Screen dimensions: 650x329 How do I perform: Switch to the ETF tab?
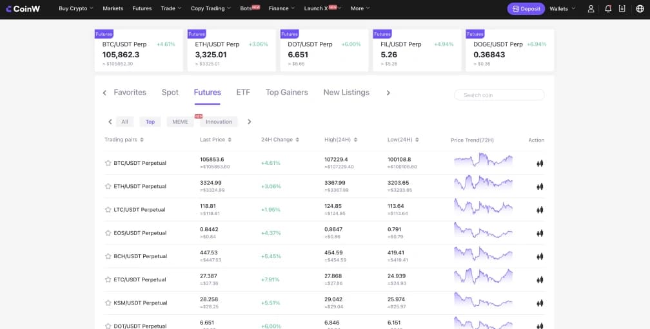pyautogui.click(x=243, y=92)
